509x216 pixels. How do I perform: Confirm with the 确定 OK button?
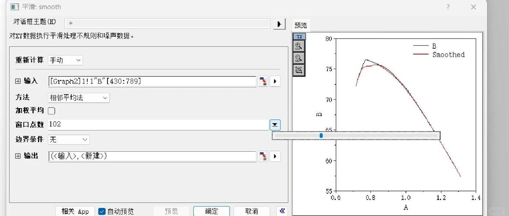212,211
